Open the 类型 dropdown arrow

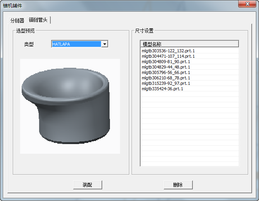(104, 44)
